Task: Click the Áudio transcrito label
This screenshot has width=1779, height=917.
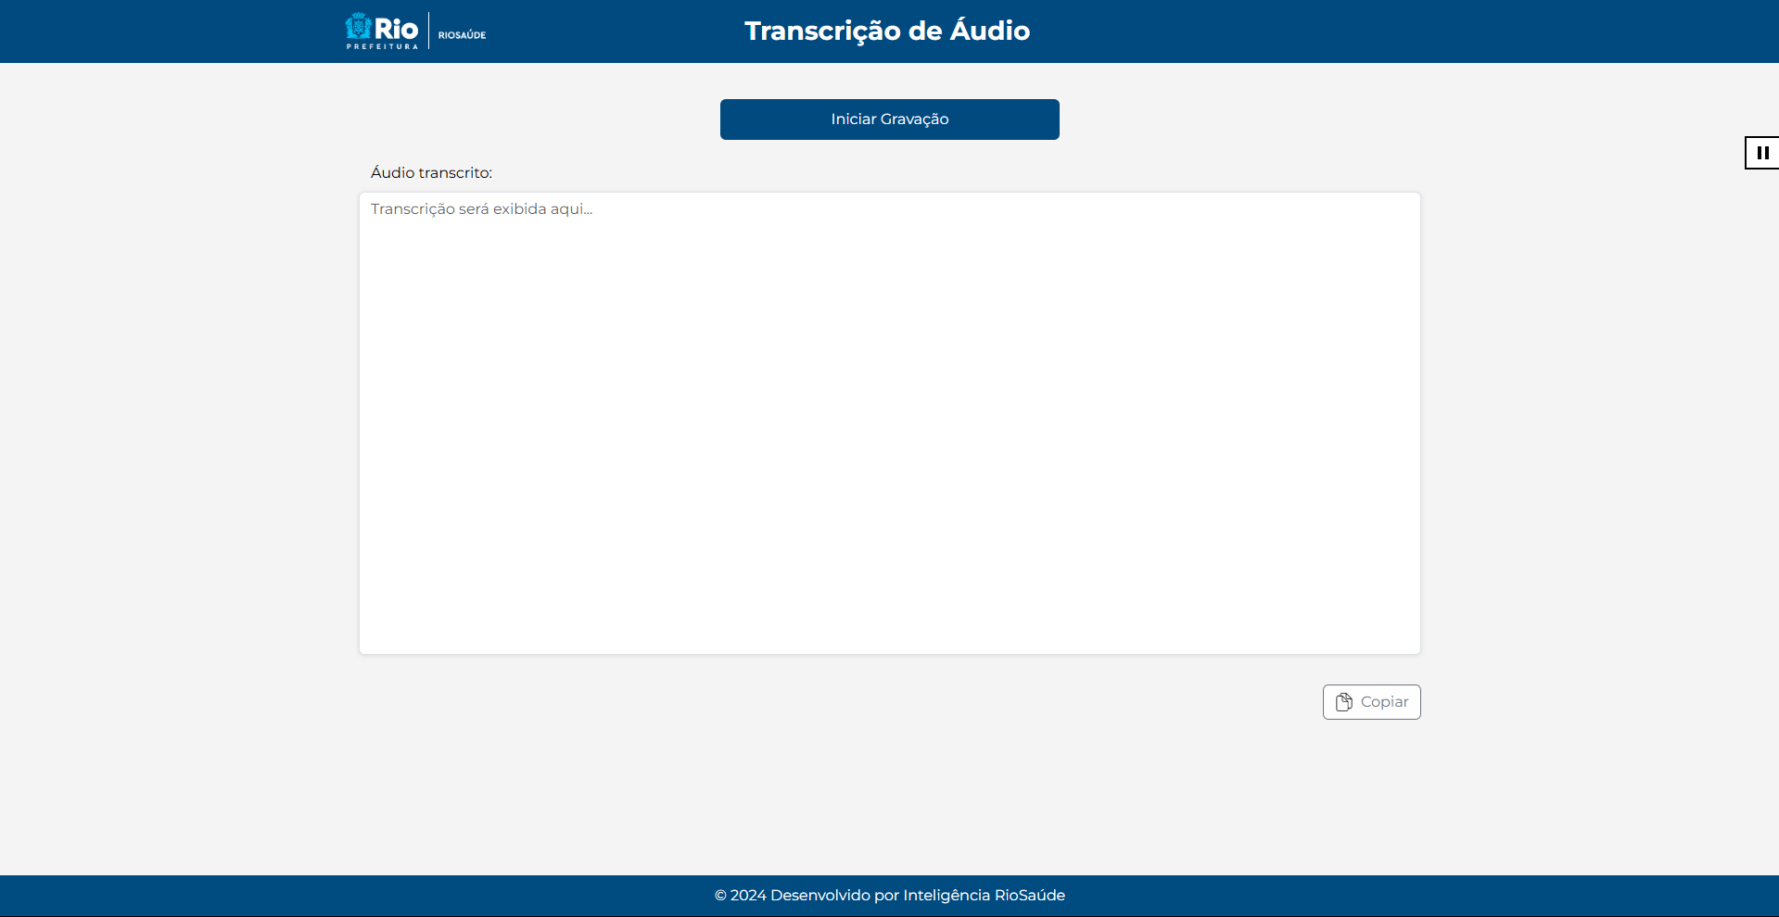Action: tap(431, 172)
